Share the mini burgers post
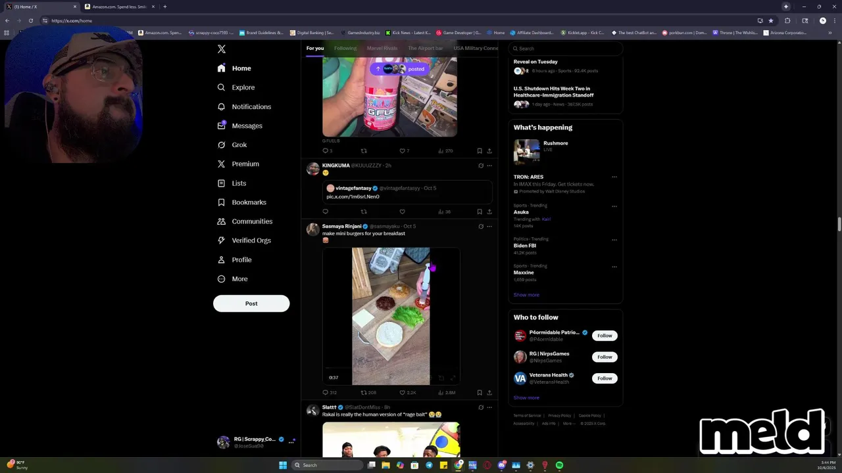Viewport: 842px width, 473px height. coord(489,392)
